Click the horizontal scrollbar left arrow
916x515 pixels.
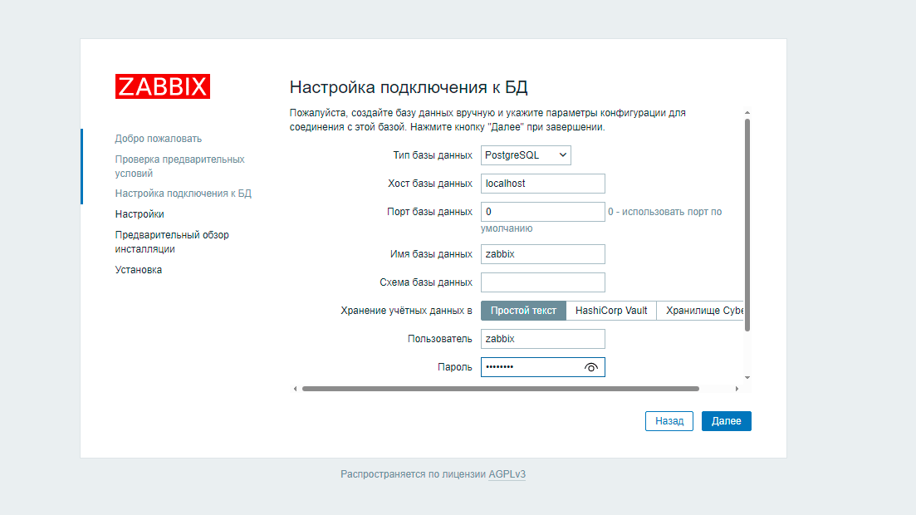(295, 389)
